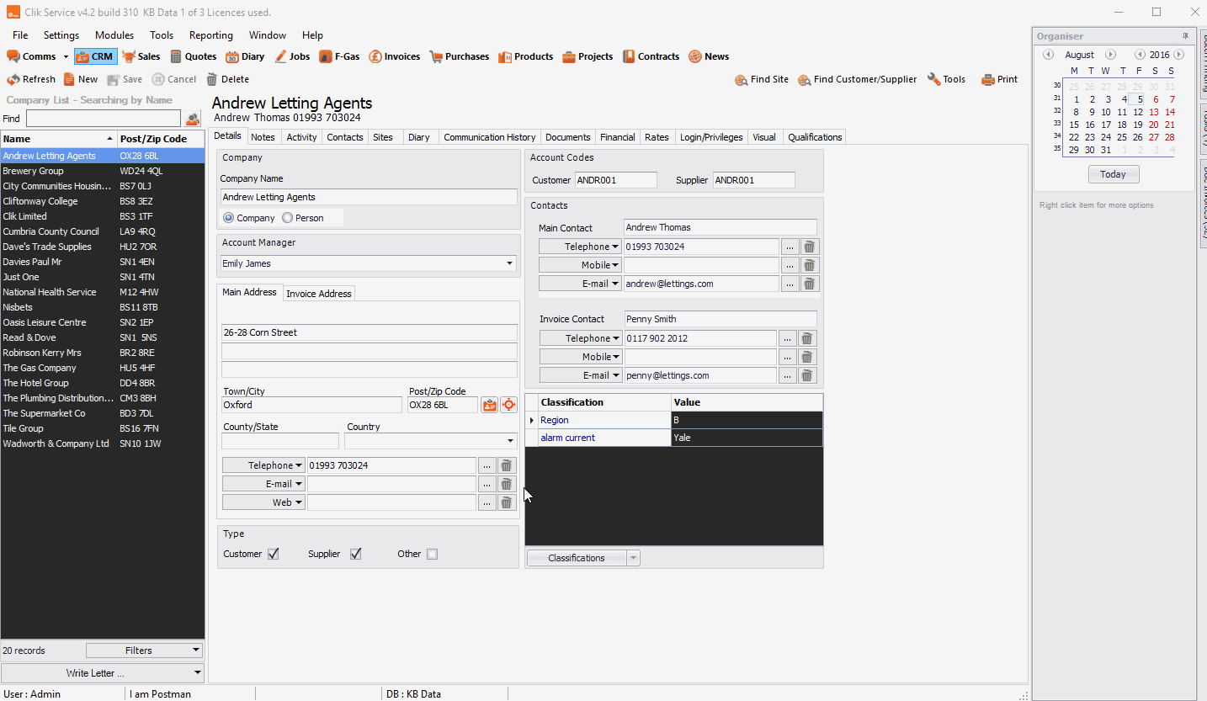Select the Person radio button

[288, 218]
